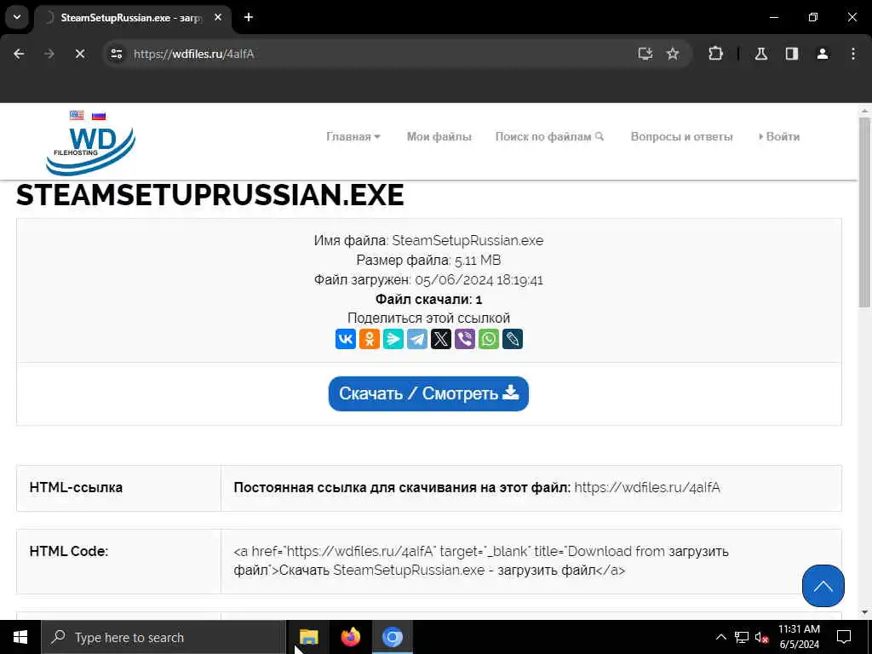
Task: Open the Главная dropdown menu
Action: point(353,137)
